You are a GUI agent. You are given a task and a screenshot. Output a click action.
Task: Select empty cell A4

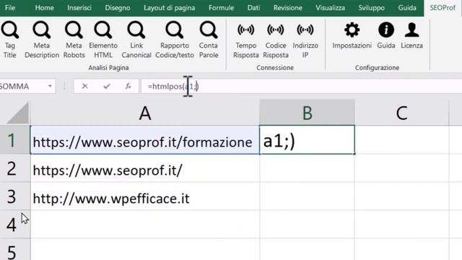[x=144, y=224]
